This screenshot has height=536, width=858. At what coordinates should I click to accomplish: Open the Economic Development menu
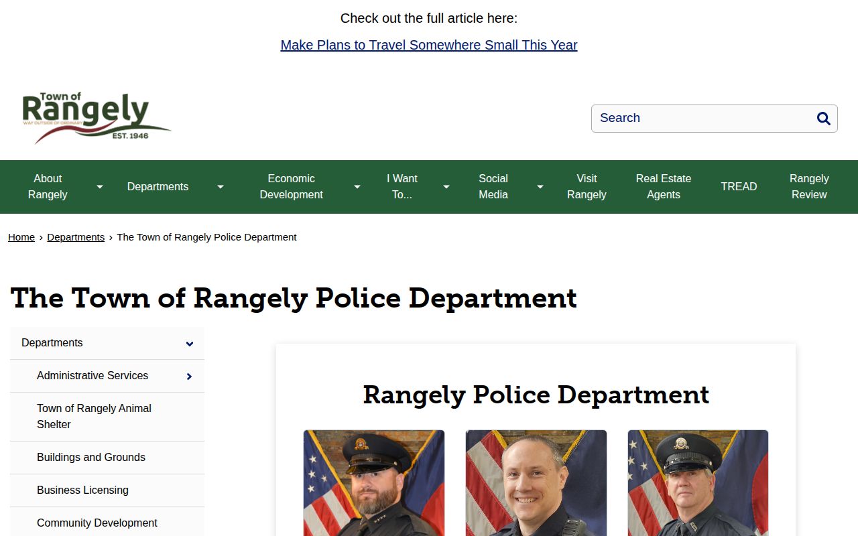(291, 187)
